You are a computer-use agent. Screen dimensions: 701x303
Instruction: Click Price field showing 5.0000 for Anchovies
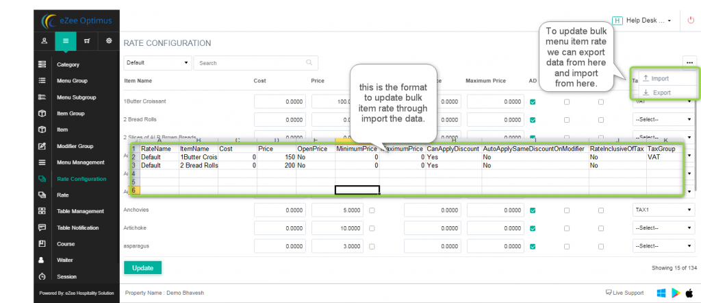[337, 210]
